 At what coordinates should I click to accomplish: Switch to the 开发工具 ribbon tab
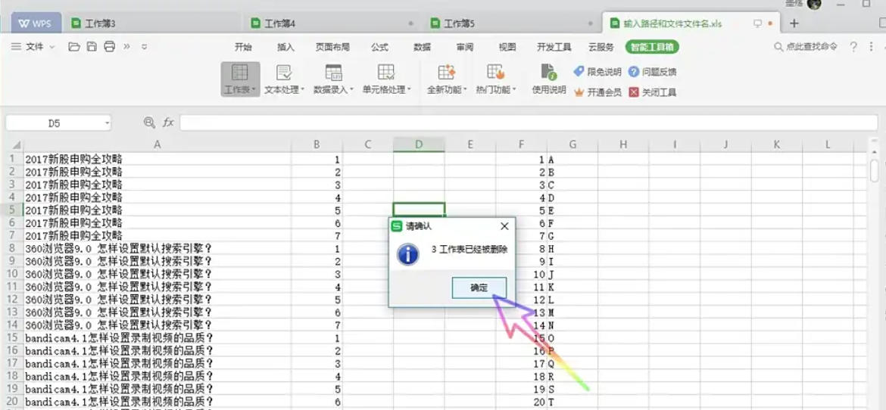pos(554,47)
